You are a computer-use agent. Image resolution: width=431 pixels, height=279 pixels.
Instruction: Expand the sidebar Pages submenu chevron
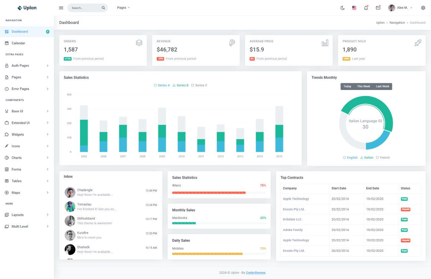point(48,77)
